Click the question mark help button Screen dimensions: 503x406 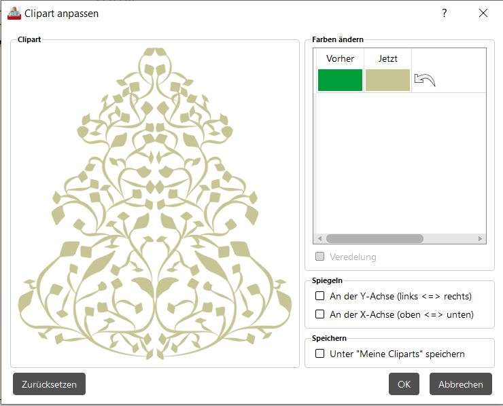[445, 13]
